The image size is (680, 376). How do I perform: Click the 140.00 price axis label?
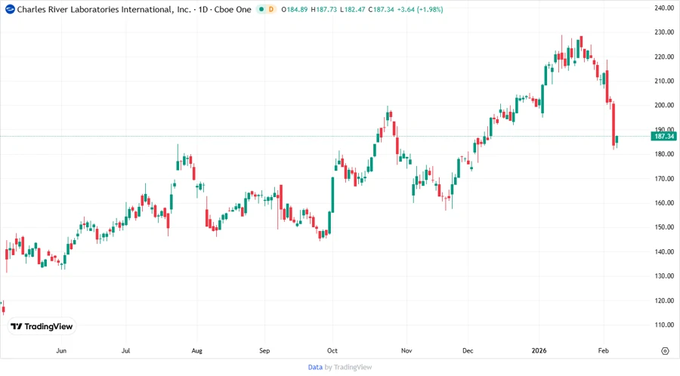(x=664, y=251)
